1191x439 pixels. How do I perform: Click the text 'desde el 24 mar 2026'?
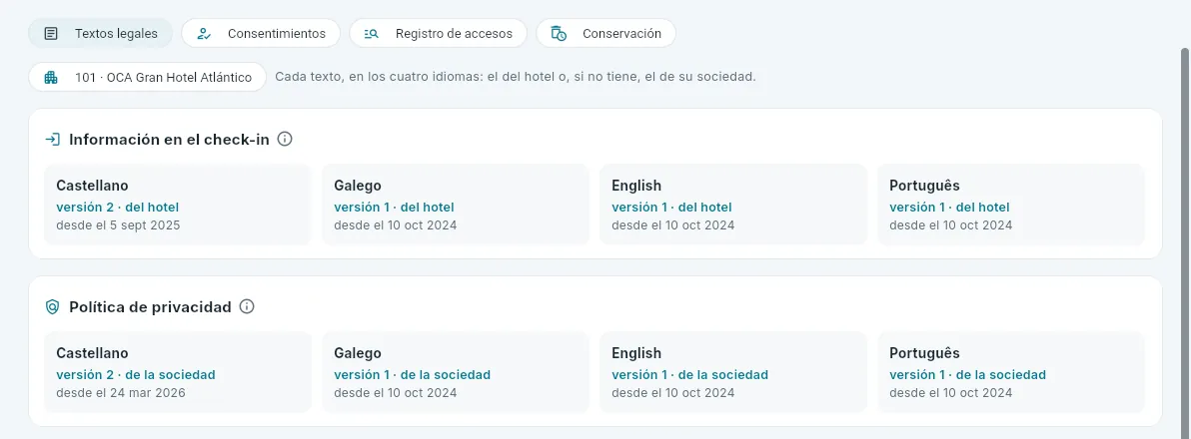(x=121, y=393)
